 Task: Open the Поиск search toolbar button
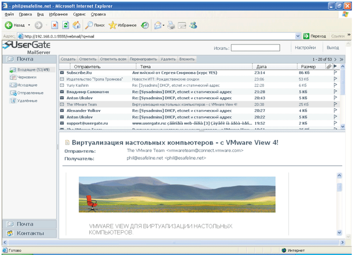[95, 25]
